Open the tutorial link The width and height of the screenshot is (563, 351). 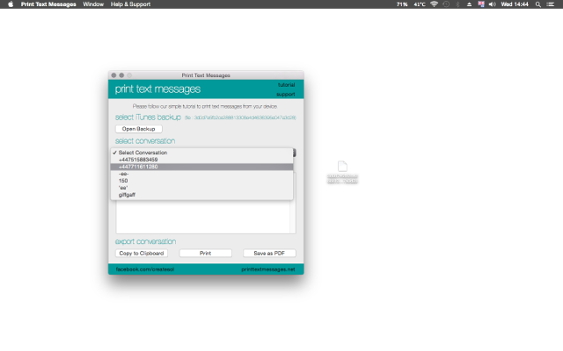coord(286,85)
